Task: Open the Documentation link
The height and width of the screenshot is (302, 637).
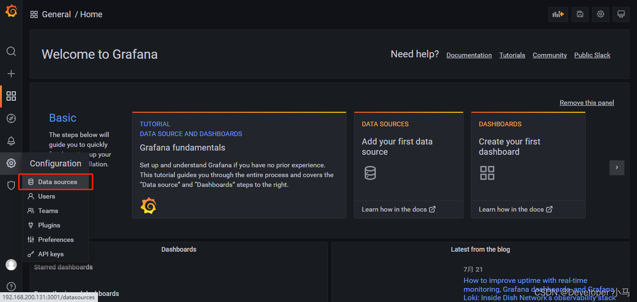Action: pos(469,55)
